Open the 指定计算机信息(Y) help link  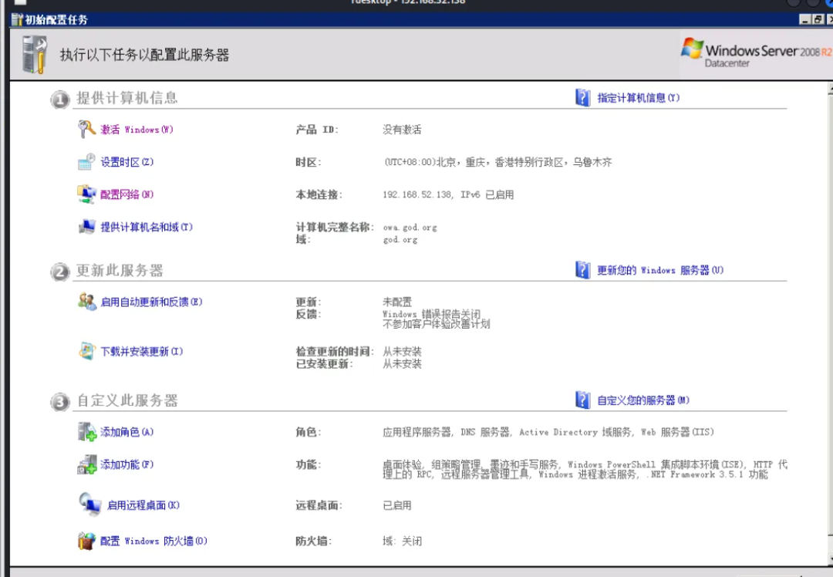[x=639, y=98]
